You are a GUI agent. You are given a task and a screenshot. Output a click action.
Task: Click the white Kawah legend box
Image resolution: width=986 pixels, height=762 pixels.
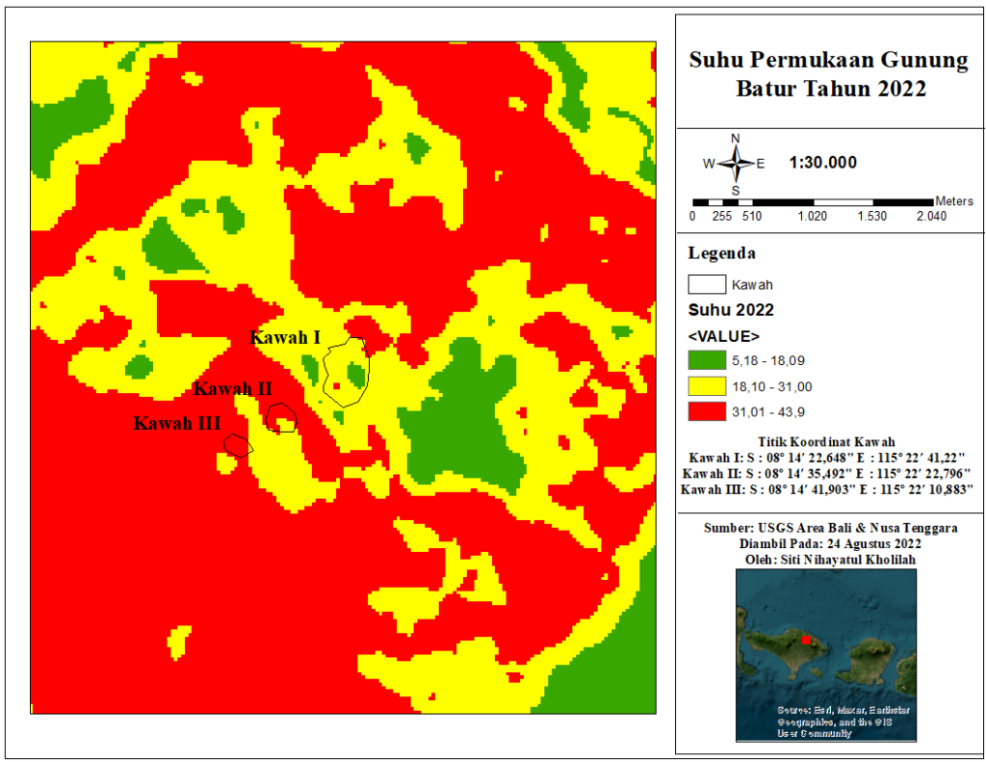tap(706, 284)
